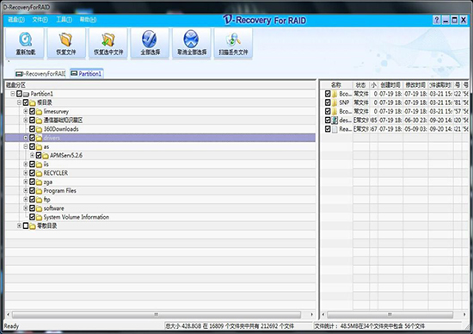Click the RECYCLER folder icon
Image resolution: width=473 pixels, height=334 pixels.
click(40, 173)
